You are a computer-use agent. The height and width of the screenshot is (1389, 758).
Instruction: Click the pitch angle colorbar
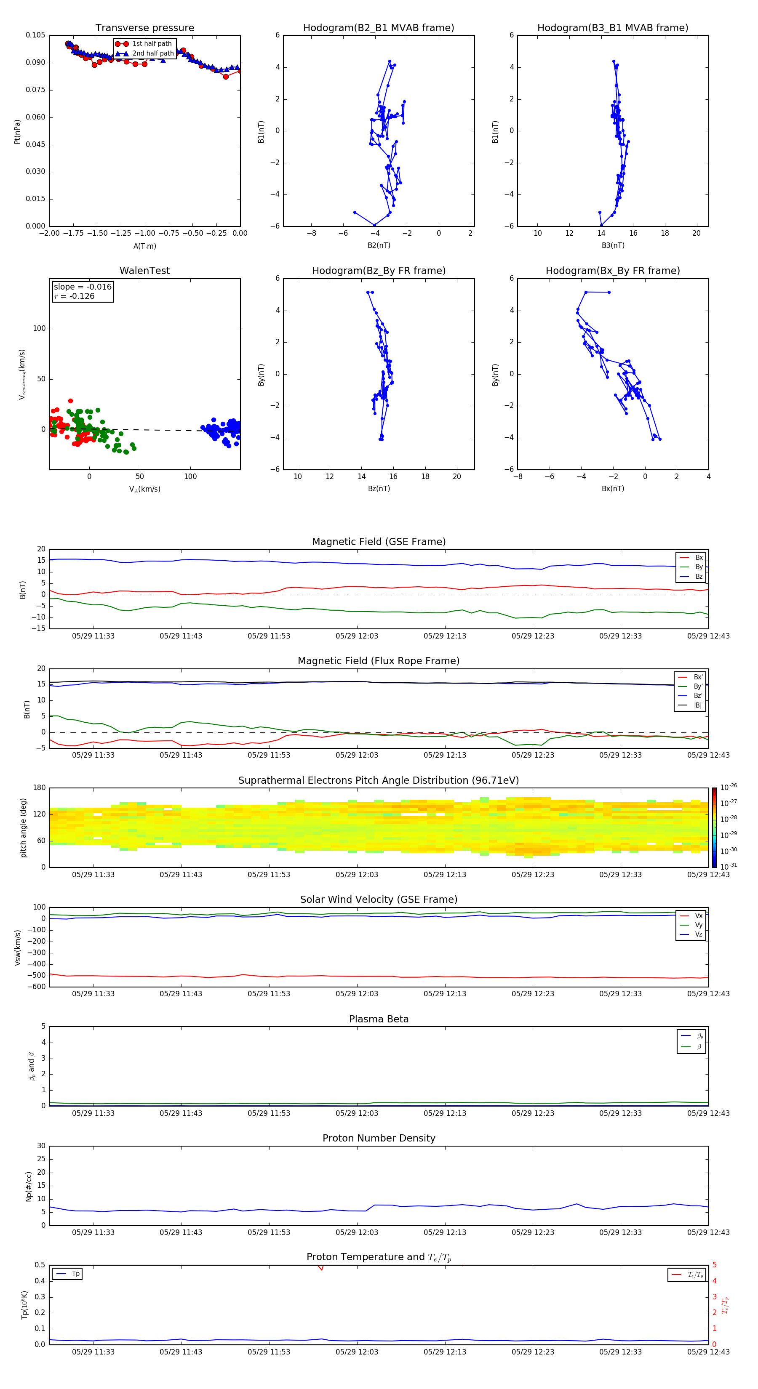click(714, 828)
